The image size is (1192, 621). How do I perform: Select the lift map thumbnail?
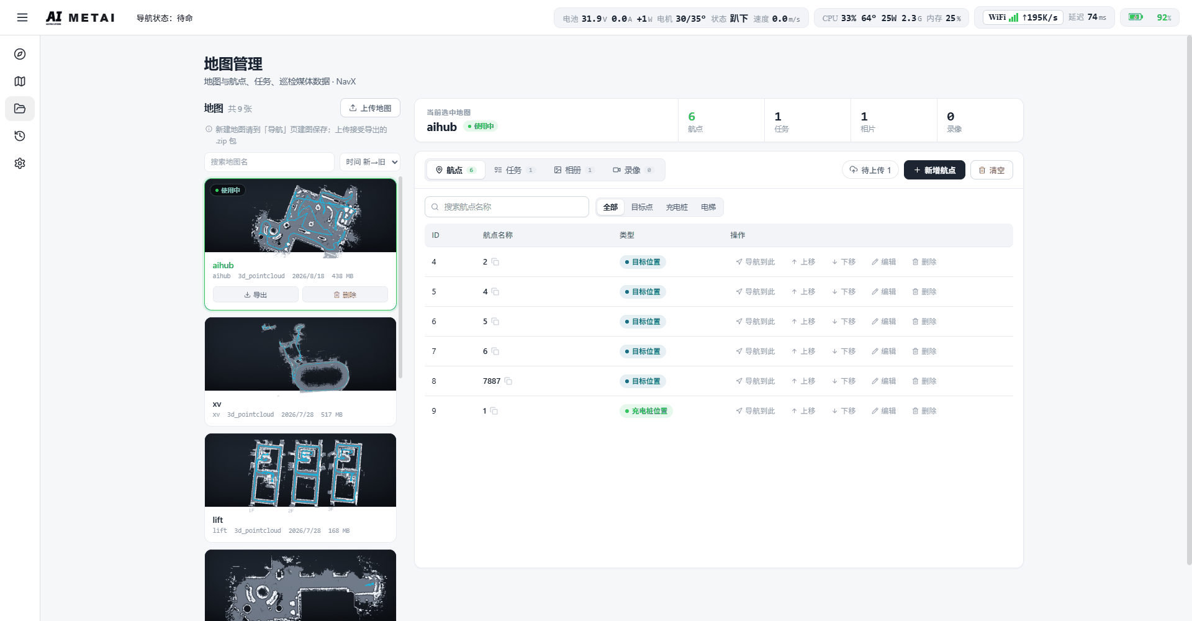pyautogui.click(x=300, y=470)
